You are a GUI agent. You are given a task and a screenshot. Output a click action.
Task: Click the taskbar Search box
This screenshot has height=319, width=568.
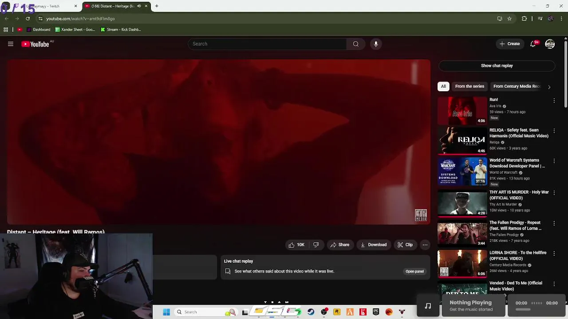[x=206, y=312]
